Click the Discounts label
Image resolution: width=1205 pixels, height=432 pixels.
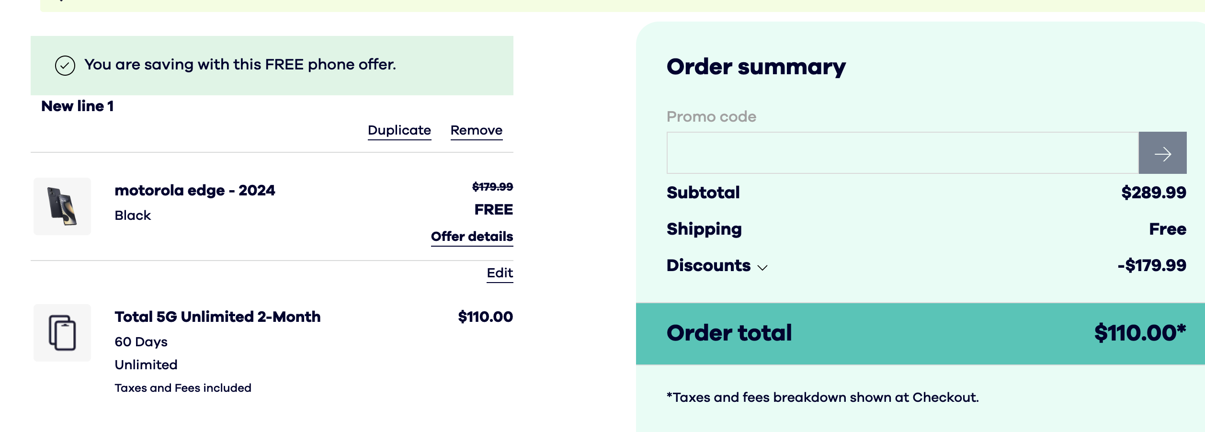[x=708, y=266]
